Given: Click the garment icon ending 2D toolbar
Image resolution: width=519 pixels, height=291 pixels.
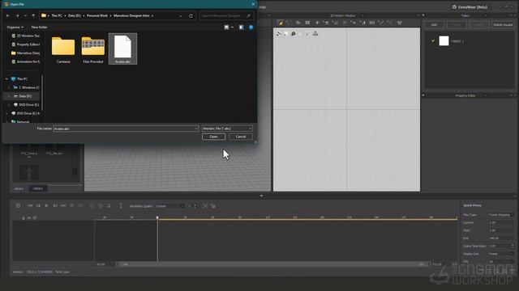Looking at the screenshot, I should pos(400,23).
